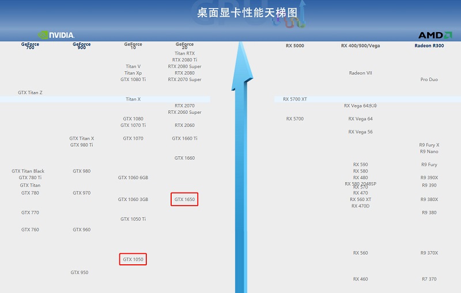Click the RX Vega 64水冷 entry
The width and height of the screenshot is (461, 293).
(x=361, y=106)
